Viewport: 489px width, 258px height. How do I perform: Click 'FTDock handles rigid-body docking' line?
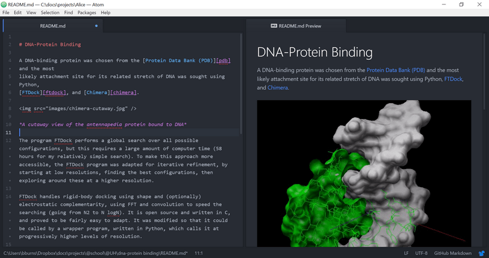point(110,196)
